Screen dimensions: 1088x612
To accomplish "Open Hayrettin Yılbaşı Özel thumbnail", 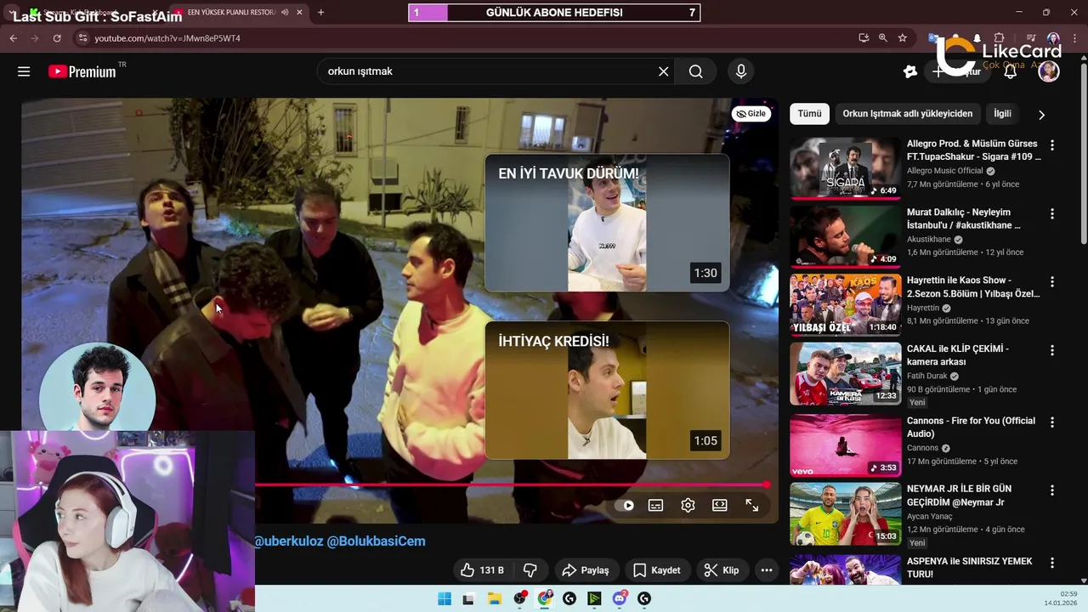I will (846, 304).
